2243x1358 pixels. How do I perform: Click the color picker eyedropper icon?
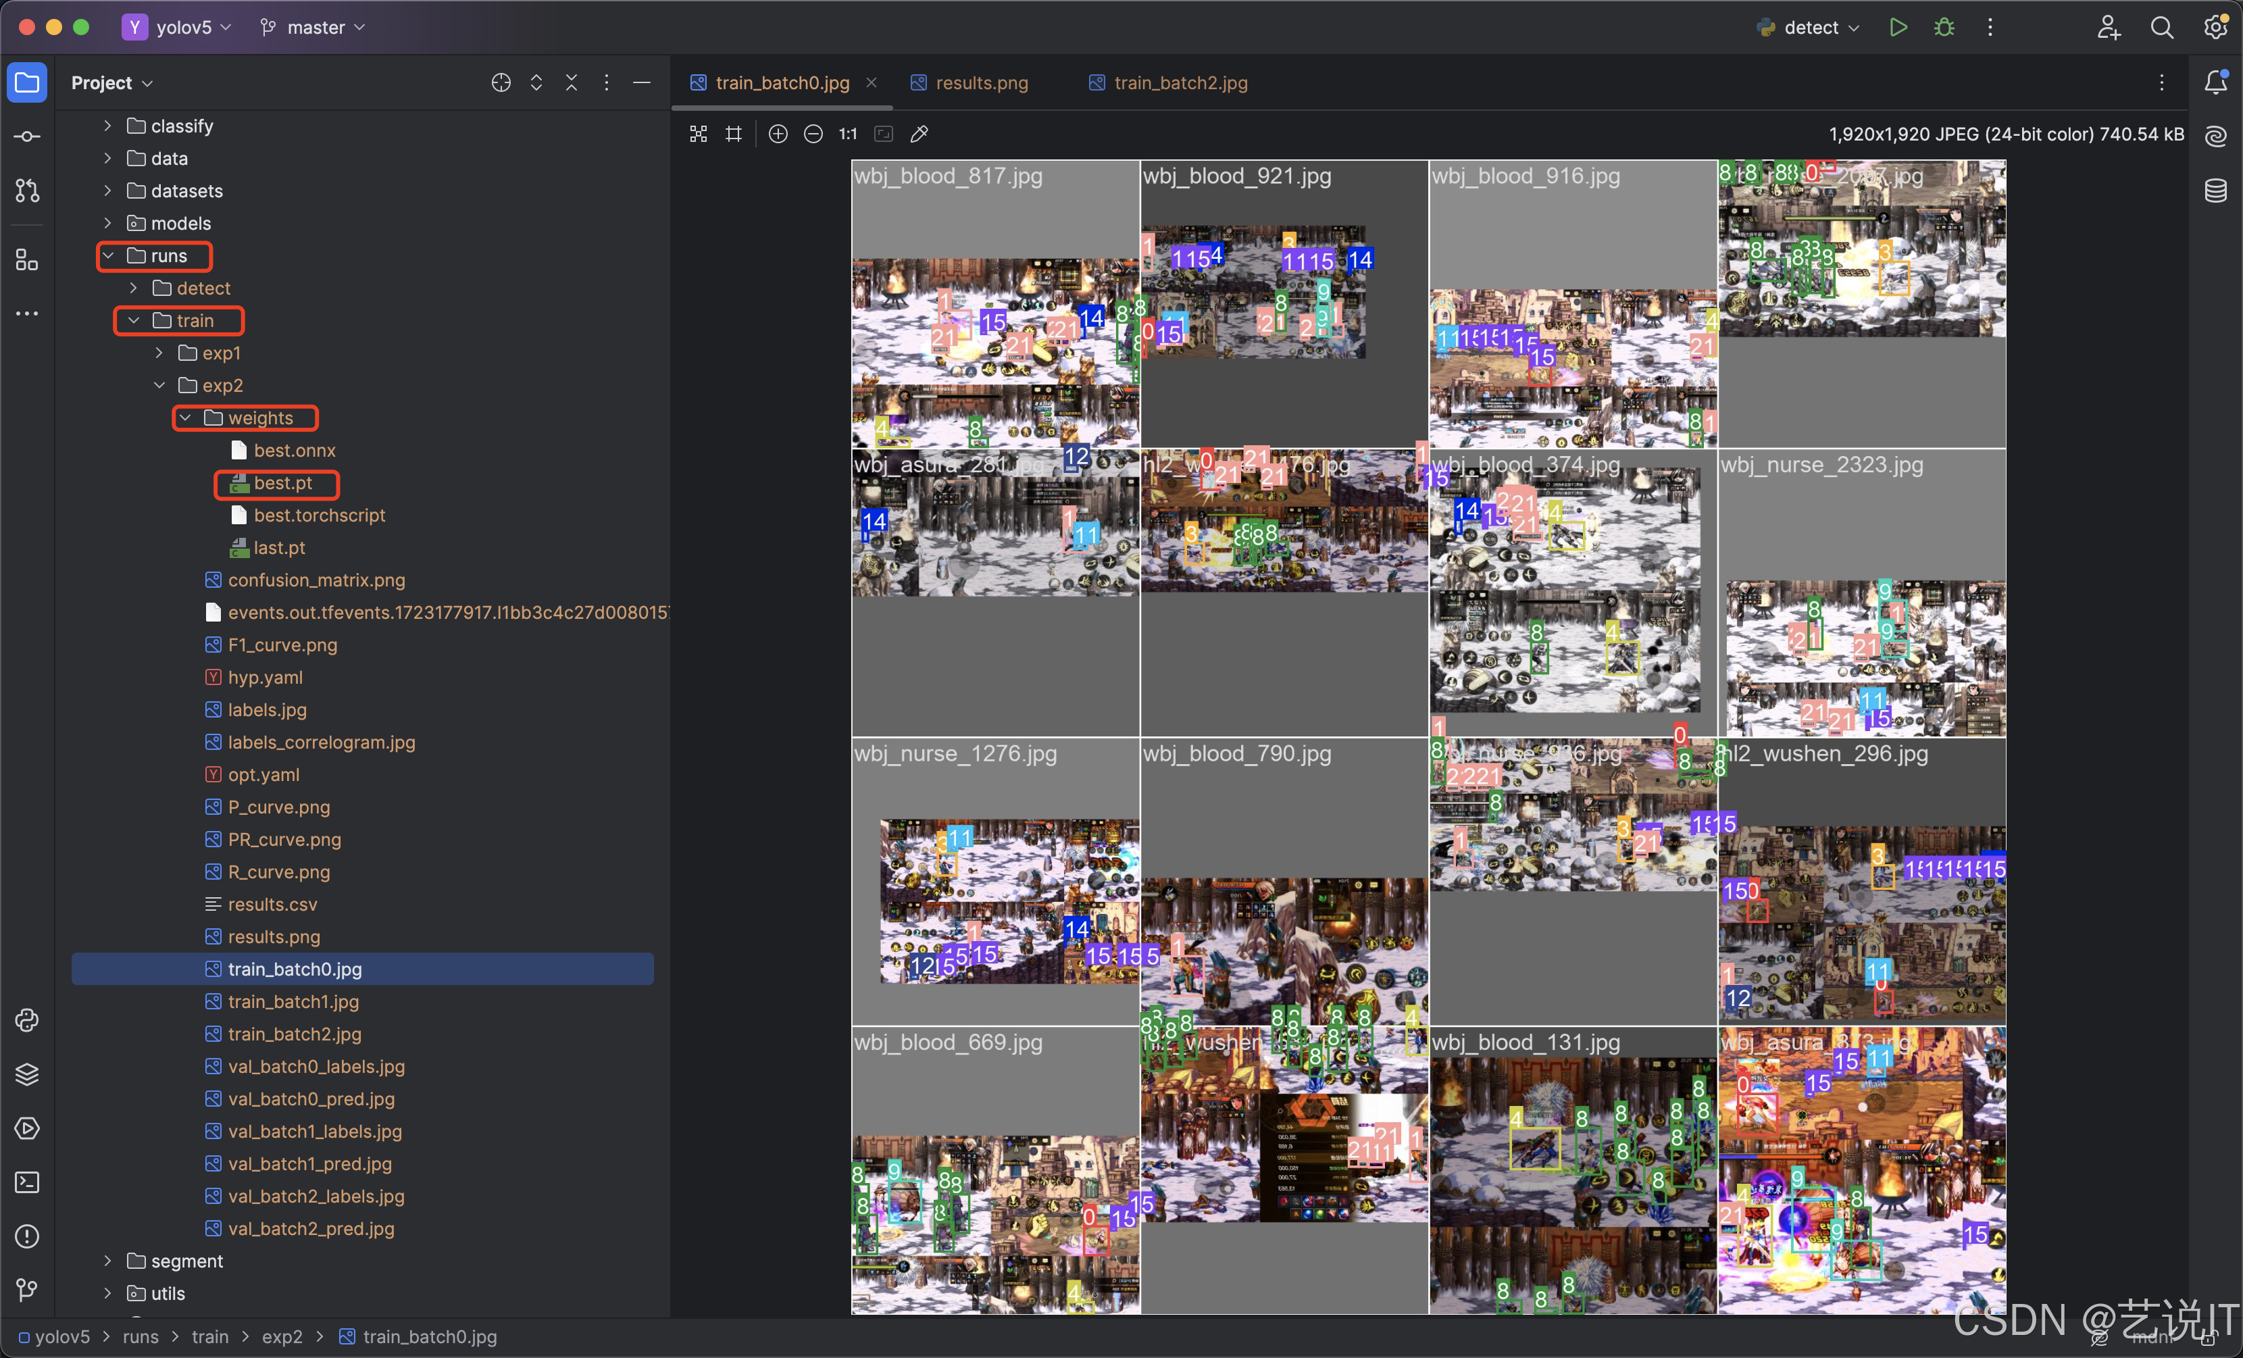919,134
